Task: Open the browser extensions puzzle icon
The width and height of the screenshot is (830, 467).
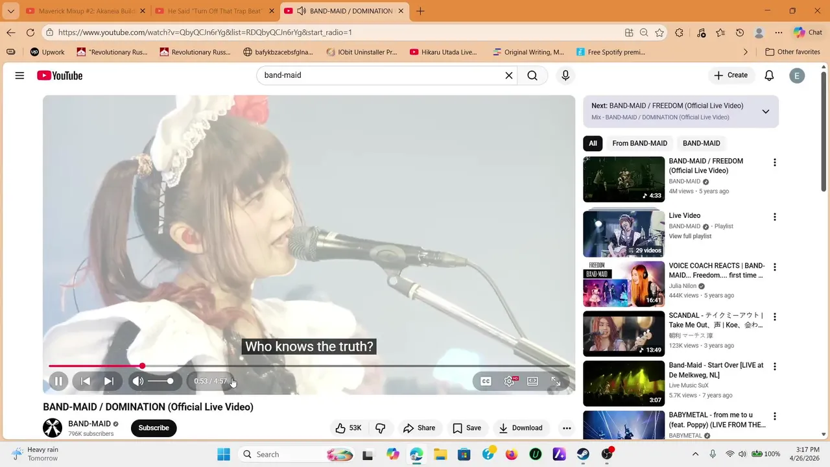Action: click(x=679, y=32)
